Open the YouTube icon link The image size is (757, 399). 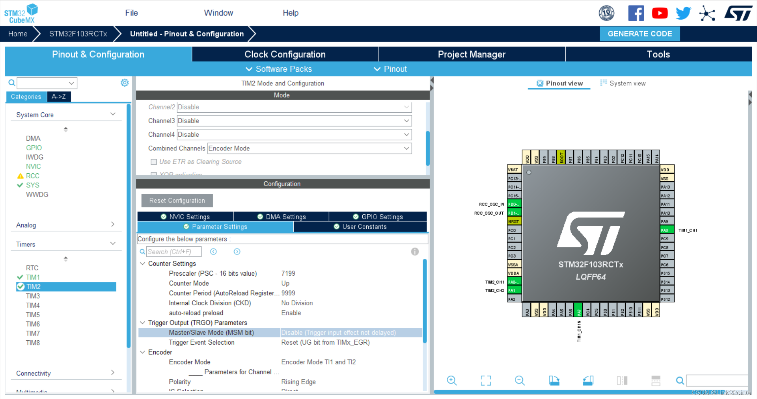(x=660, y=13)
